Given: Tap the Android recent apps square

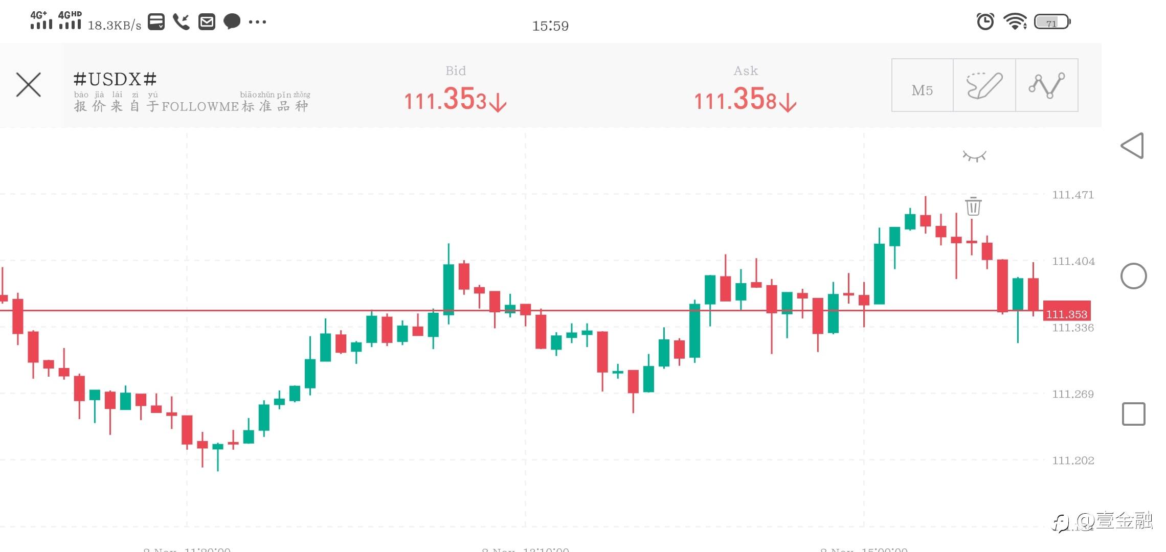Looking at the screenshot, I should tap(1133, 414).
